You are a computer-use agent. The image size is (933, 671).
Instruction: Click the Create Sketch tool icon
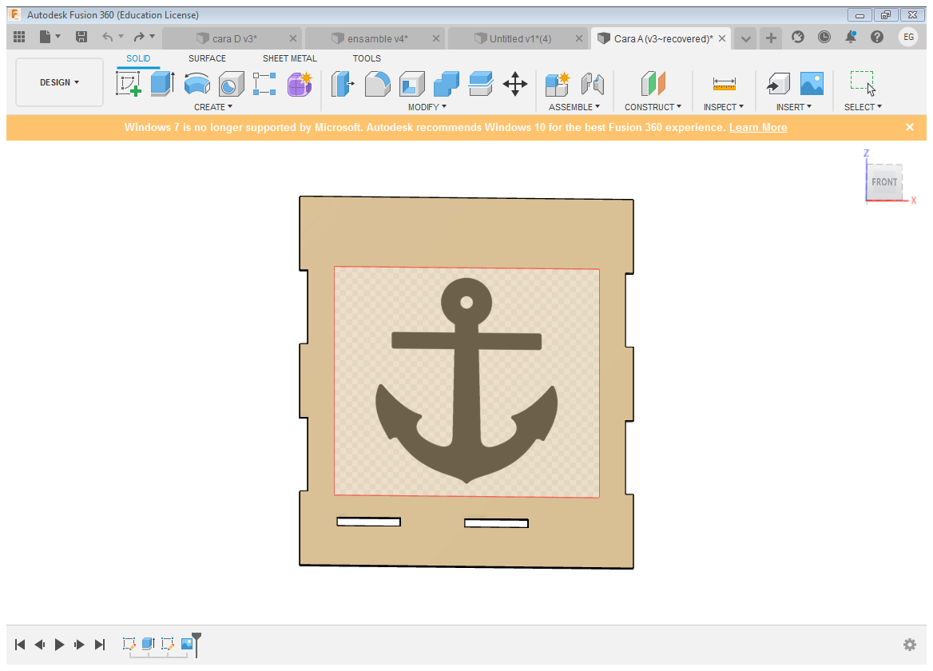(129, 84)
